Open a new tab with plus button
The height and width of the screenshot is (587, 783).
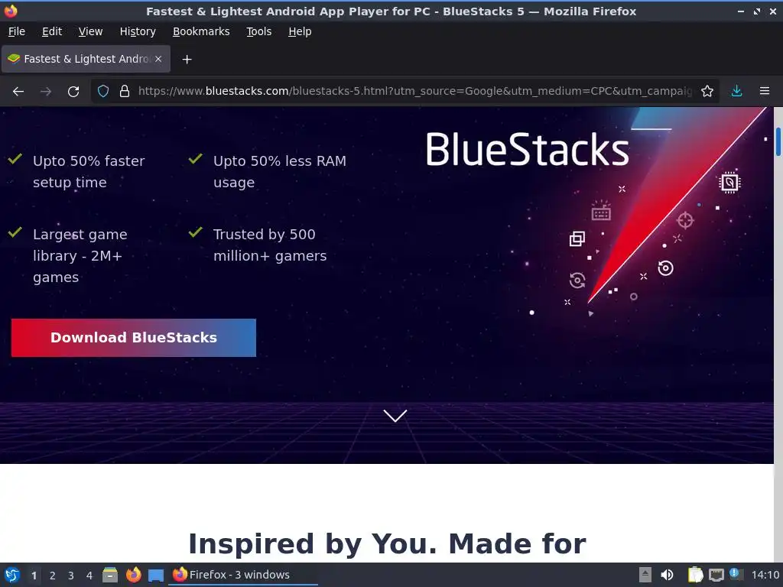click(x=187, y=60)
